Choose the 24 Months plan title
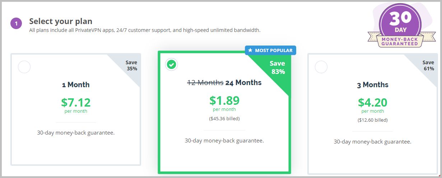Screen dimensions: 442x178 click(x=243, y=83)
